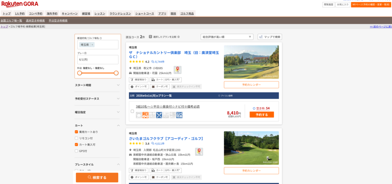Click the maximum price slider handle

(x=116, y=73)
